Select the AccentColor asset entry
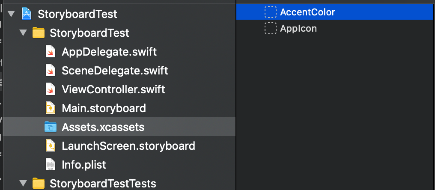The height and width of the screenshot is (190, 435). tap(307, 12)
